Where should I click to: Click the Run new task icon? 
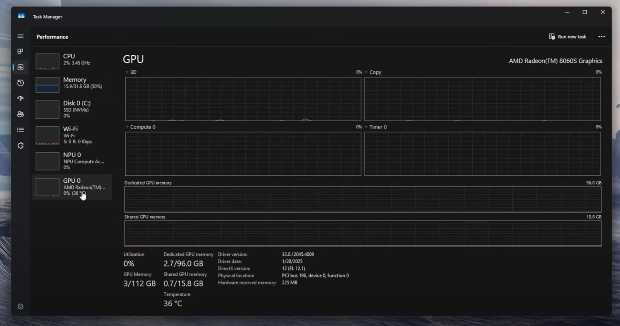coord(552,37)
